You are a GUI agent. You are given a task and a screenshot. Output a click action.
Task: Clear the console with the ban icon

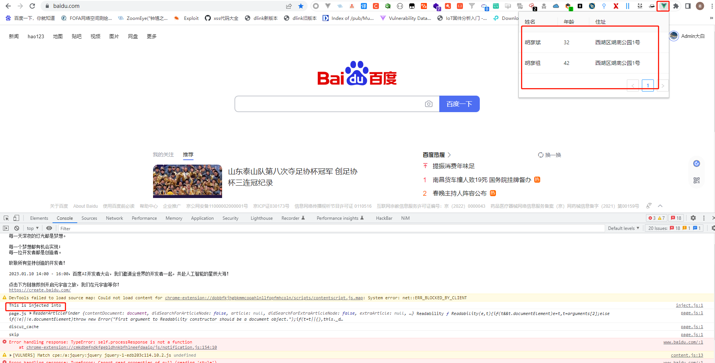[17, 228]
